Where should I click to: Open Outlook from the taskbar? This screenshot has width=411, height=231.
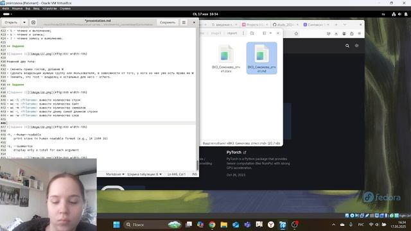(236, 225)
